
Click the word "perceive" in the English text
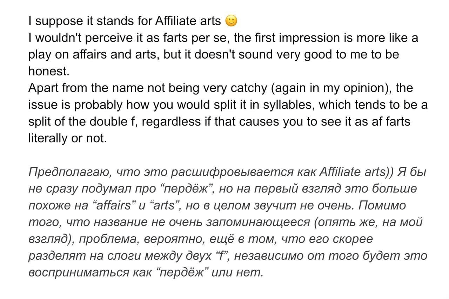pyautogui.click(x=114, y=38)
